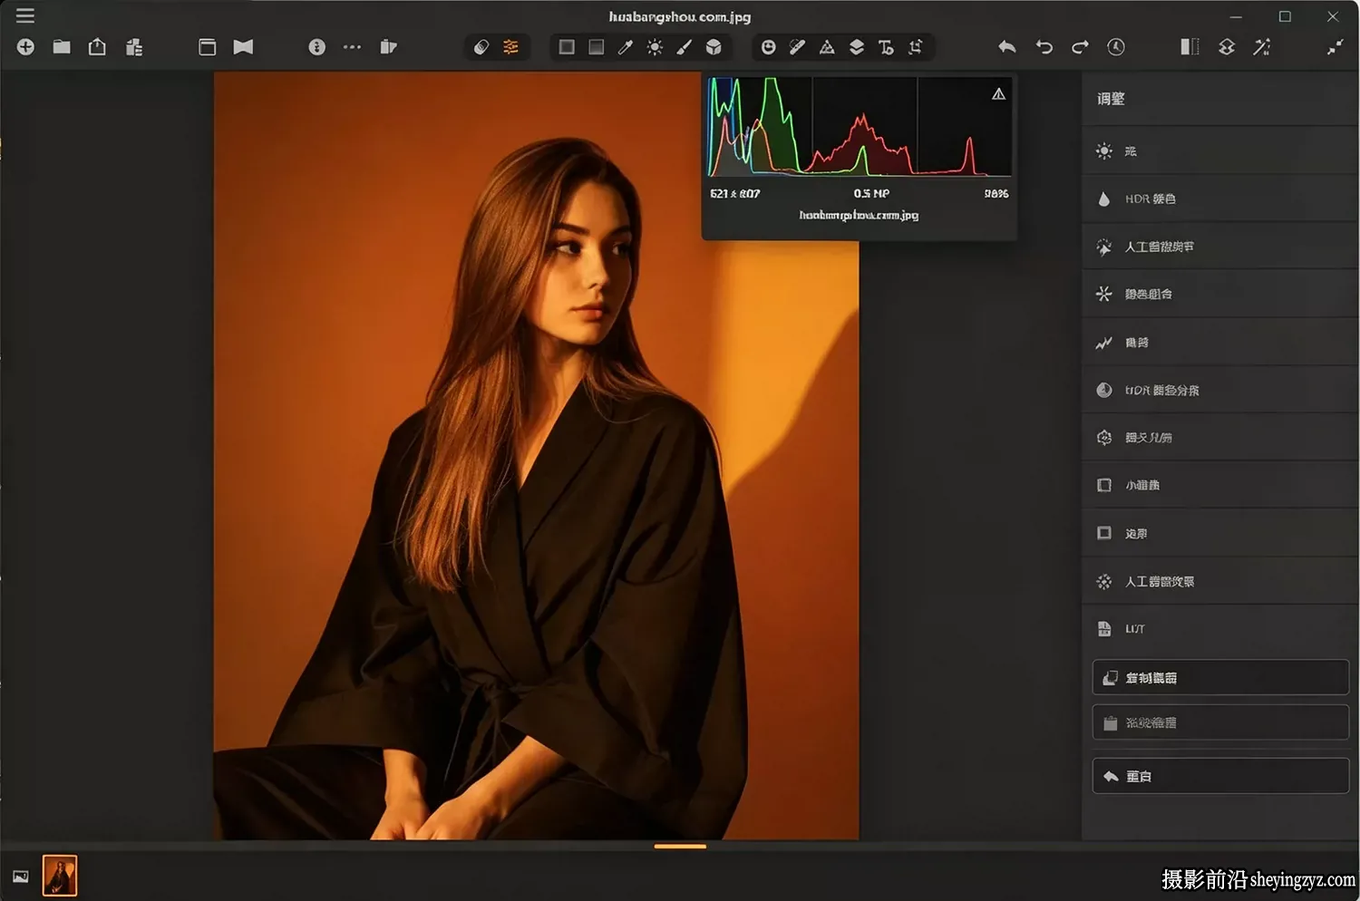This screenshot has height=901, width=1360.
Task: Select the square outline tool icon in toolbar
Action: pos(567,47)
